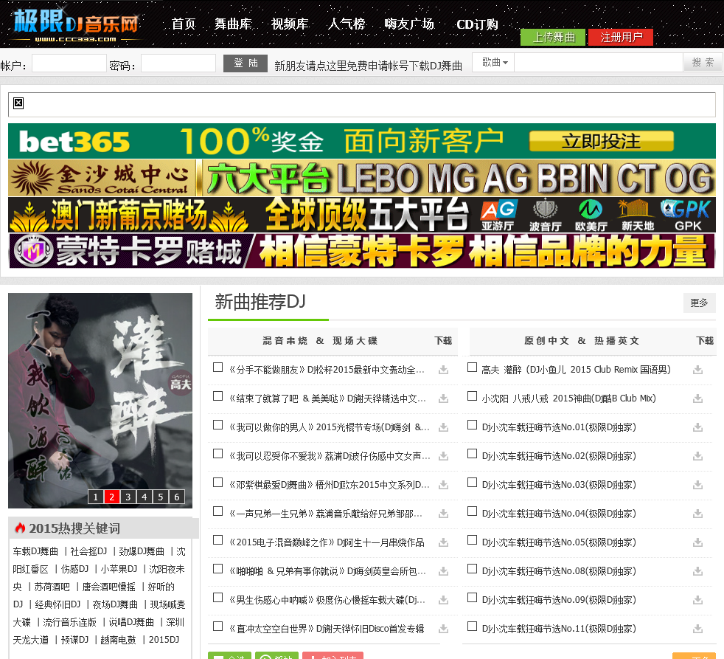Screen dimensions: 724x659
Task: Download 《邓紫棋最爱Dj舞曲》 track
Action: click(x=443, y=485)
